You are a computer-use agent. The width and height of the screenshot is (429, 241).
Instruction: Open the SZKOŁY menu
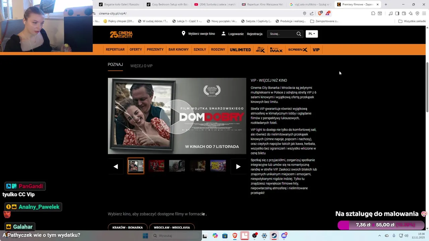coord(200,50)
